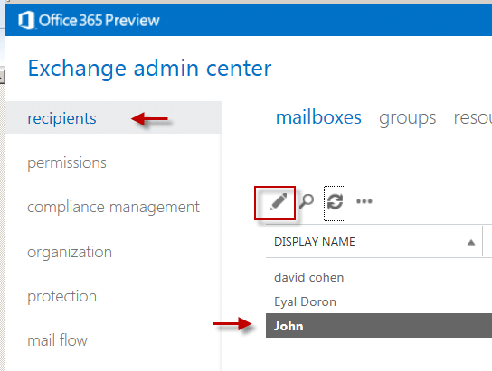Open the resources tab
Image resolution: width=492 pixels, height=371 pixels.
(472, 118)
